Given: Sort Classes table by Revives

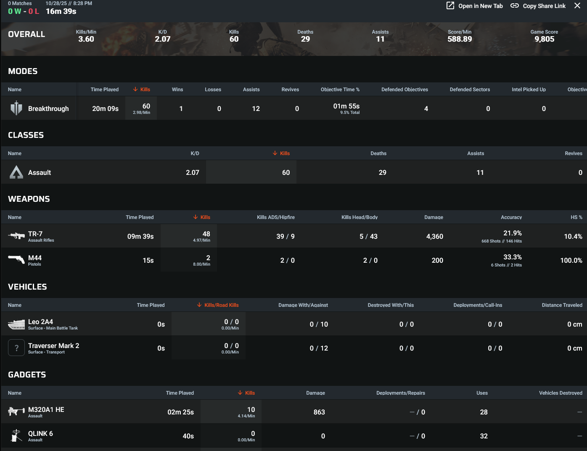Looking at the screenshot, I should point(574,153).
